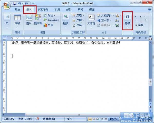Click the vertical scrollbar up arrow
The image size is (154, 123).
pyautogui.click(x=150, y=42)
